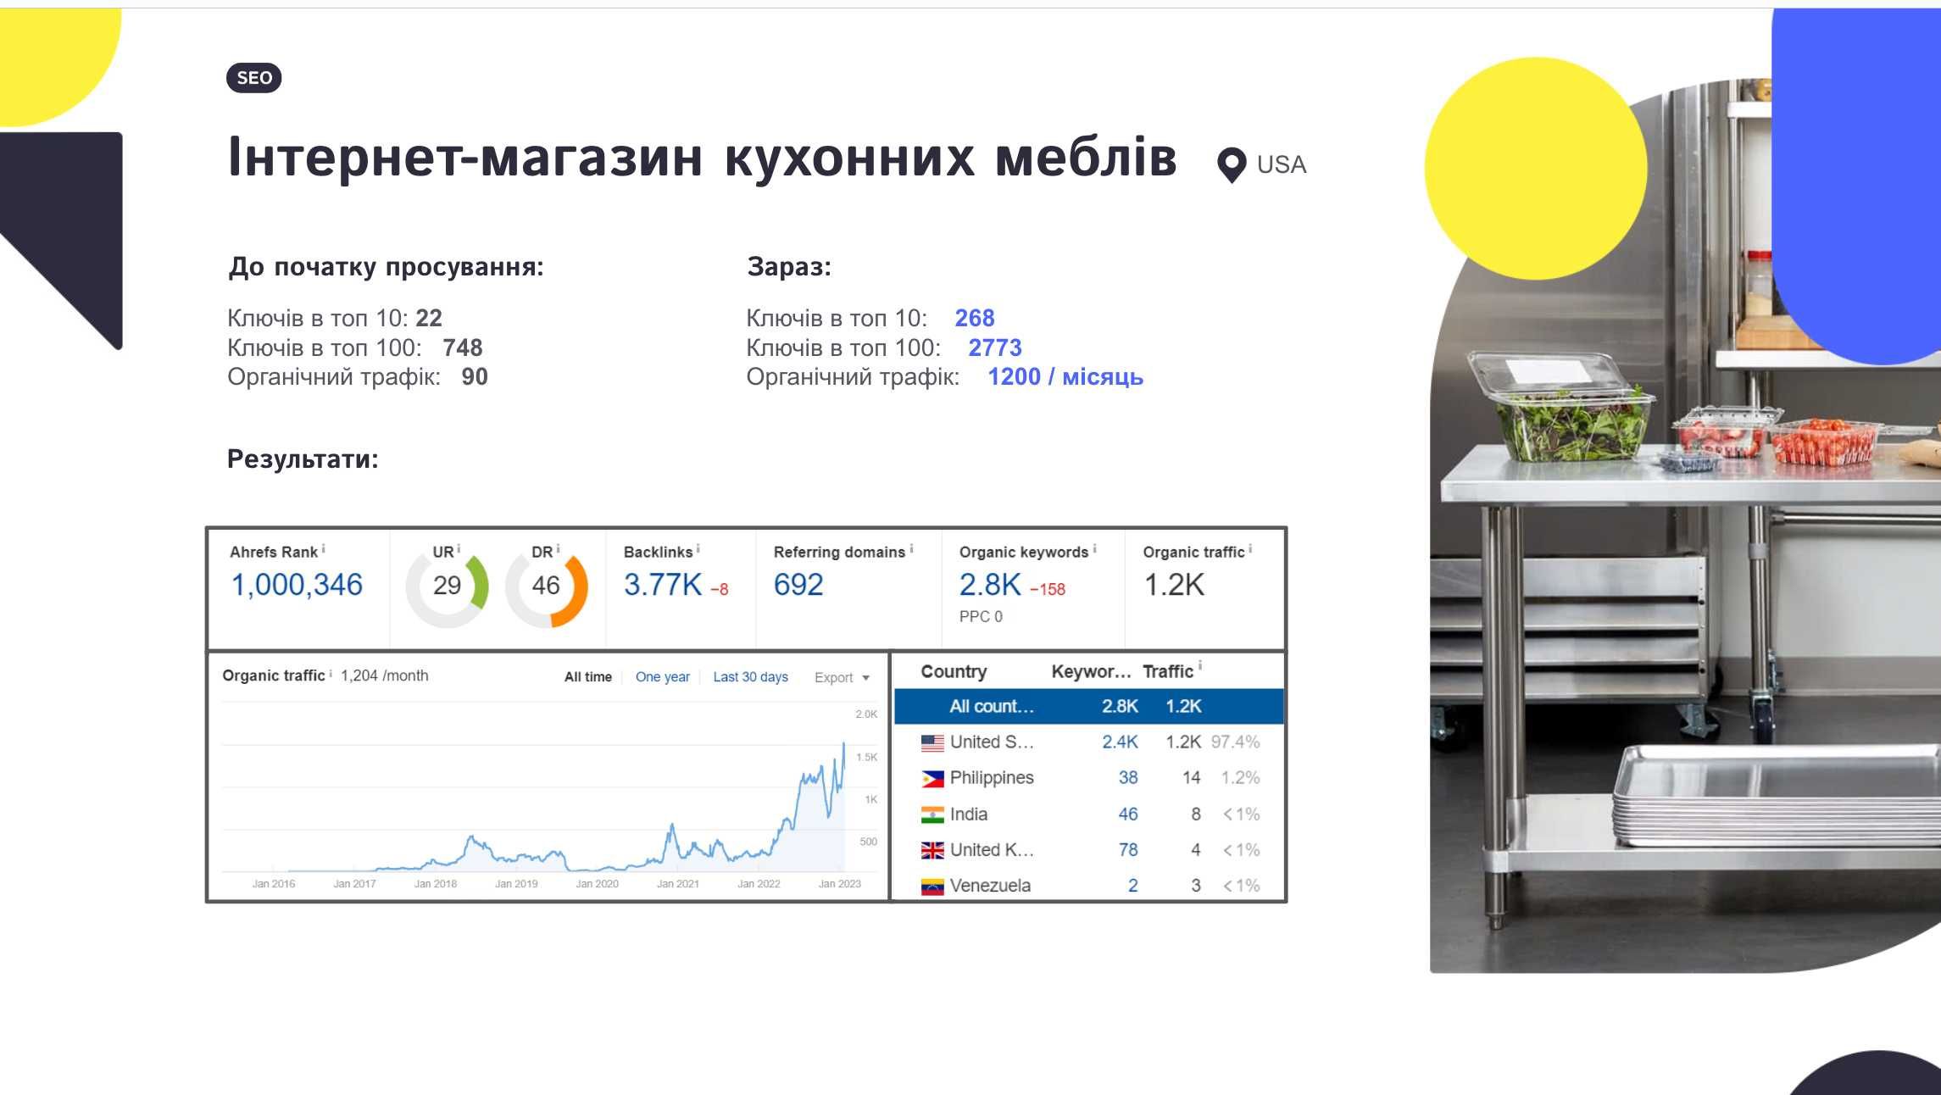This screenshot has width=1941, height=1095.
Task: Select the All countries row
Action: [1089, 707]
